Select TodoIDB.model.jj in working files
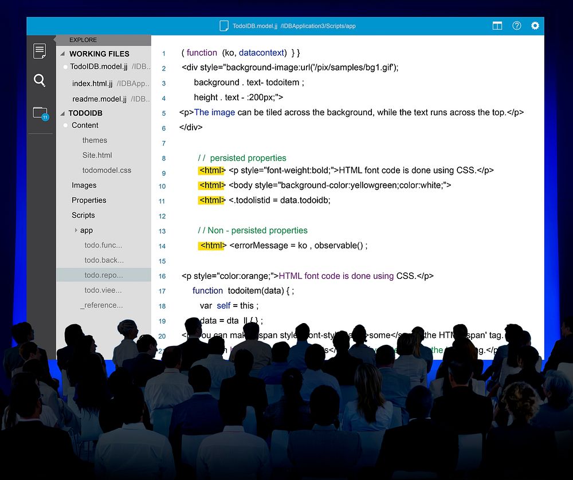 [x=99, y=67]
